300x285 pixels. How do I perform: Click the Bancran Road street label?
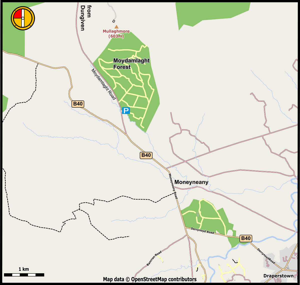(x=154, y=258)
